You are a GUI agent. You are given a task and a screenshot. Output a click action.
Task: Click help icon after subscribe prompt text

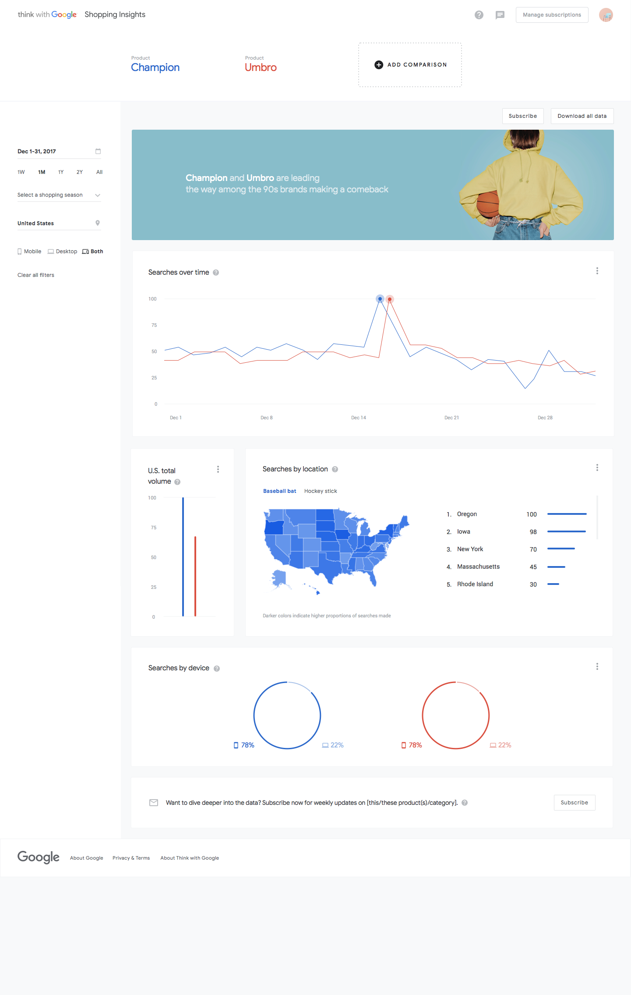point(465,803)
